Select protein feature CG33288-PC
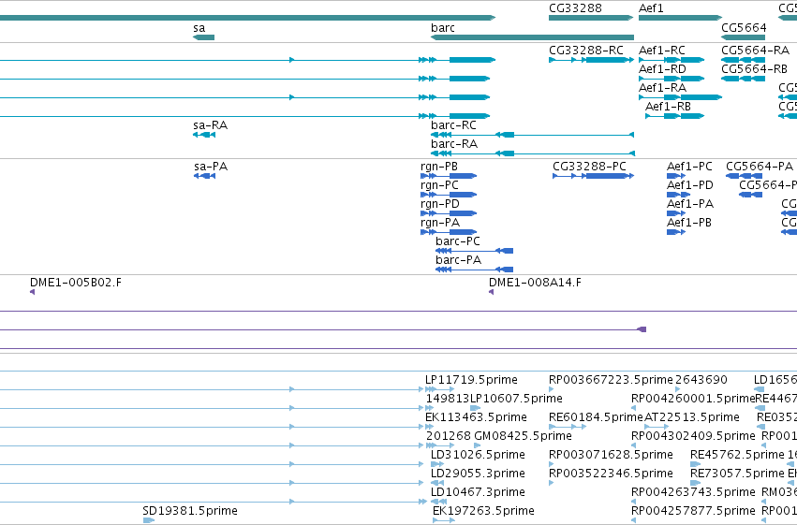 (593, 176)
